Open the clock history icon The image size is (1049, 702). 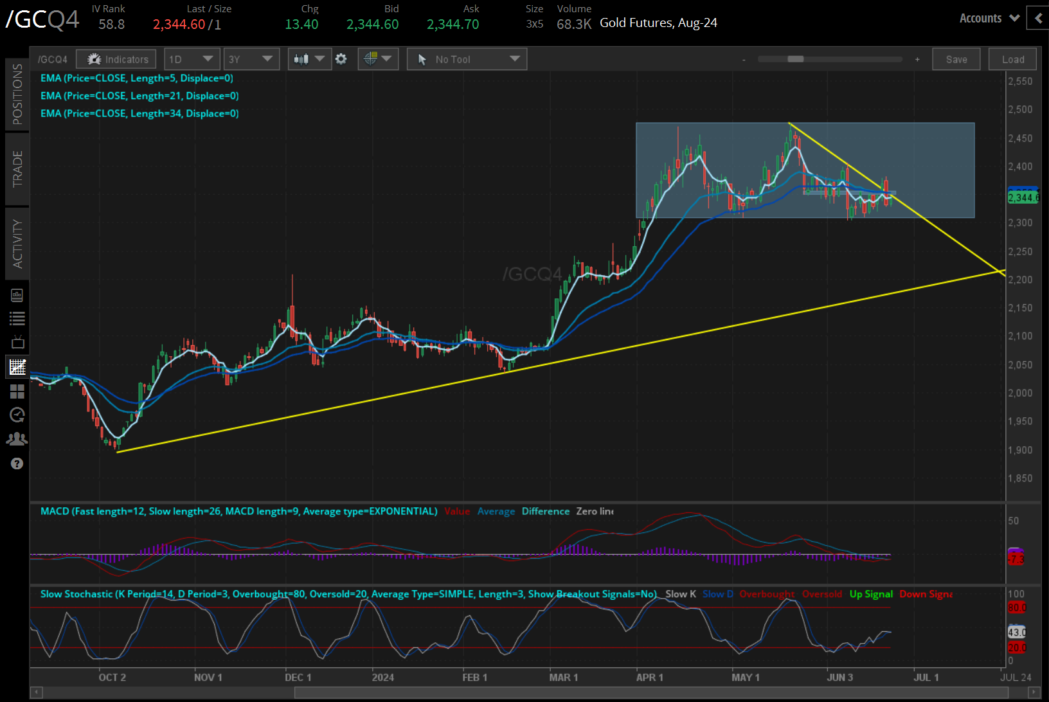tap(17, 415)
